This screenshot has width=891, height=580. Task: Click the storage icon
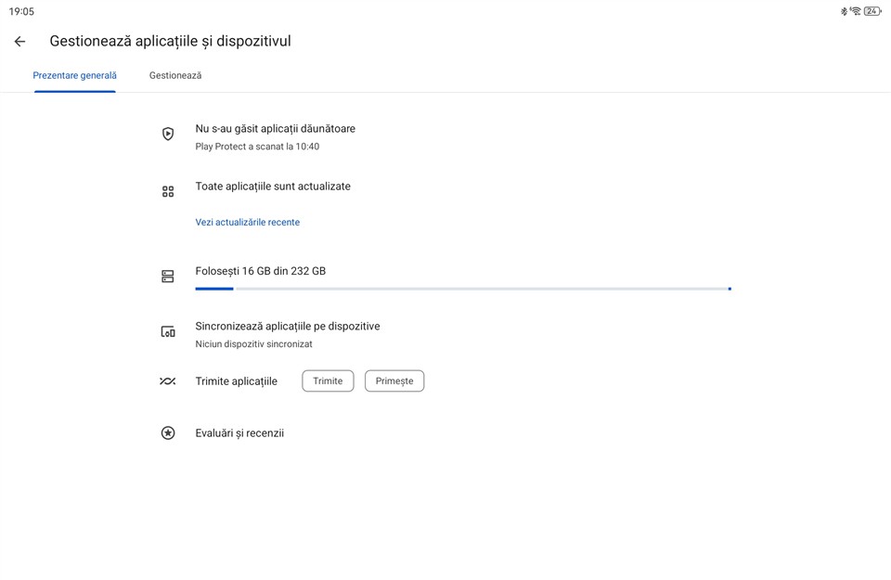[x=168, y=277]
